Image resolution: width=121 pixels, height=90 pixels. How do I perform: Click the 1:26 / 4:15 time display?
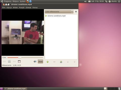tap(17, 65)
